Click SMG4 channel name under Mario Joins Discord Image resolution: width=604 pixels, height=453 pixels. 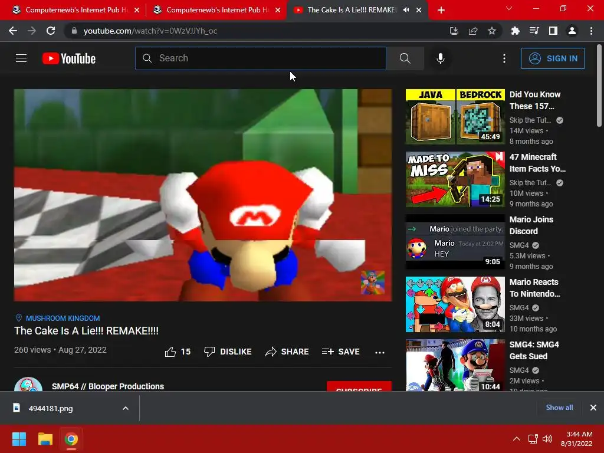pyautogui.click(x=519, y=245)
